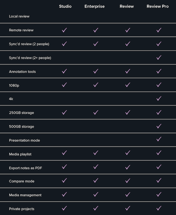
Task: Click Review Pro checkmark for 500GB storage
Action: point(159,126)
